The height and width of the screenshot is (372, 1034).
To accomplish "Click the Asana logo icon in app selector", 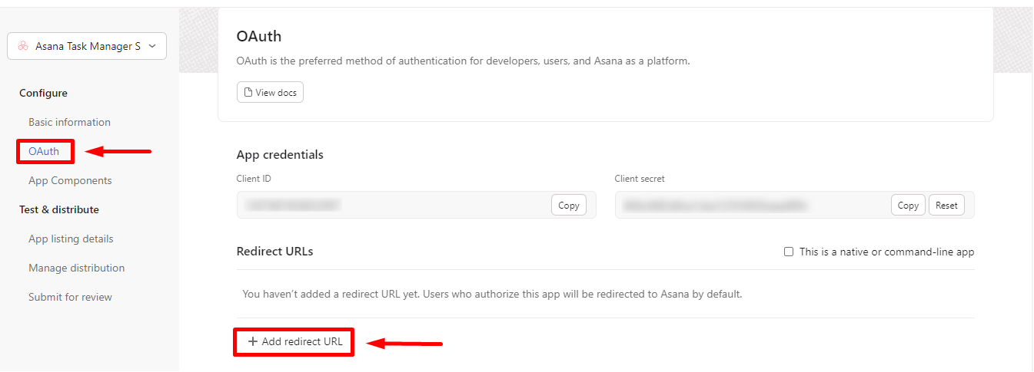I will pyautogui.click(x=23, y=46).
